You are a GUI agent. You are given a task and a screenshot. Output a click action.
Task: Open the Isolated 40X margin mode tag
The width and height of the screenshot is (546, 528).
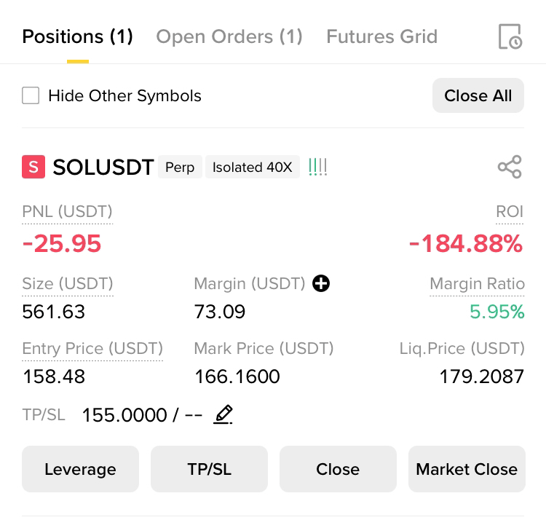pos(253,167)
